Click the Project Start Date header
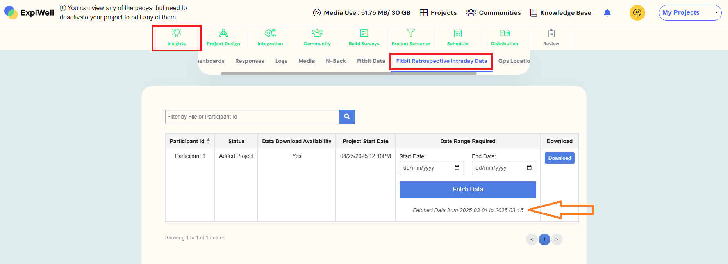This screenshot has width=728, height=264. click(366, 141)
